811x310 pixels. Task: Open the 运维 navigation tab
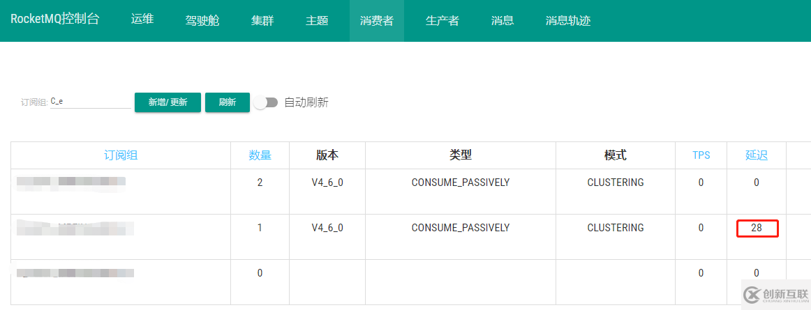click(x=142, y=20)
